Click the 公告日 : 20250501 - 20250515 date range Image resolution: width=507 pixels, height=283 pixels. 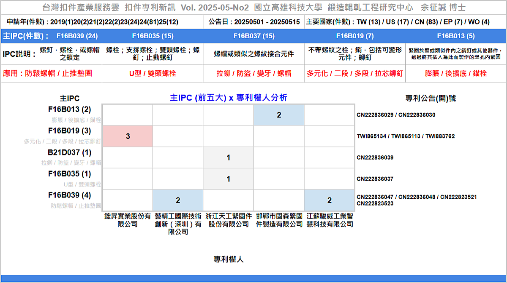coord(254,21)
